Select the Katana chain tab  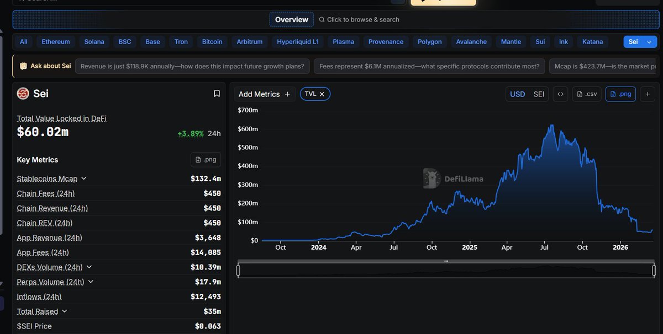[x=593, y=42]
